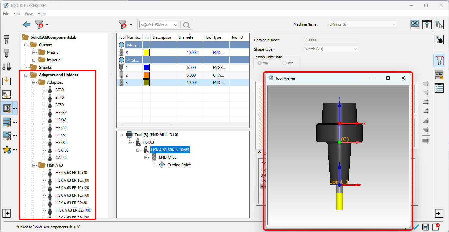Click the drill tool icon in left sidebar
This screenshot has height=232, width=449.
point(7,53)
